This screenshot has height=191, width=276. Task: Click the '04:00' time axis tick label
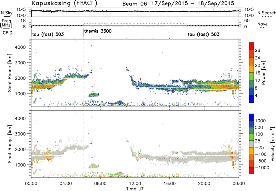click(66, 184)
